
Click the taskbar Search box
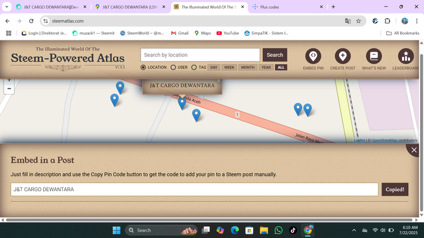(x=161, y=230)
